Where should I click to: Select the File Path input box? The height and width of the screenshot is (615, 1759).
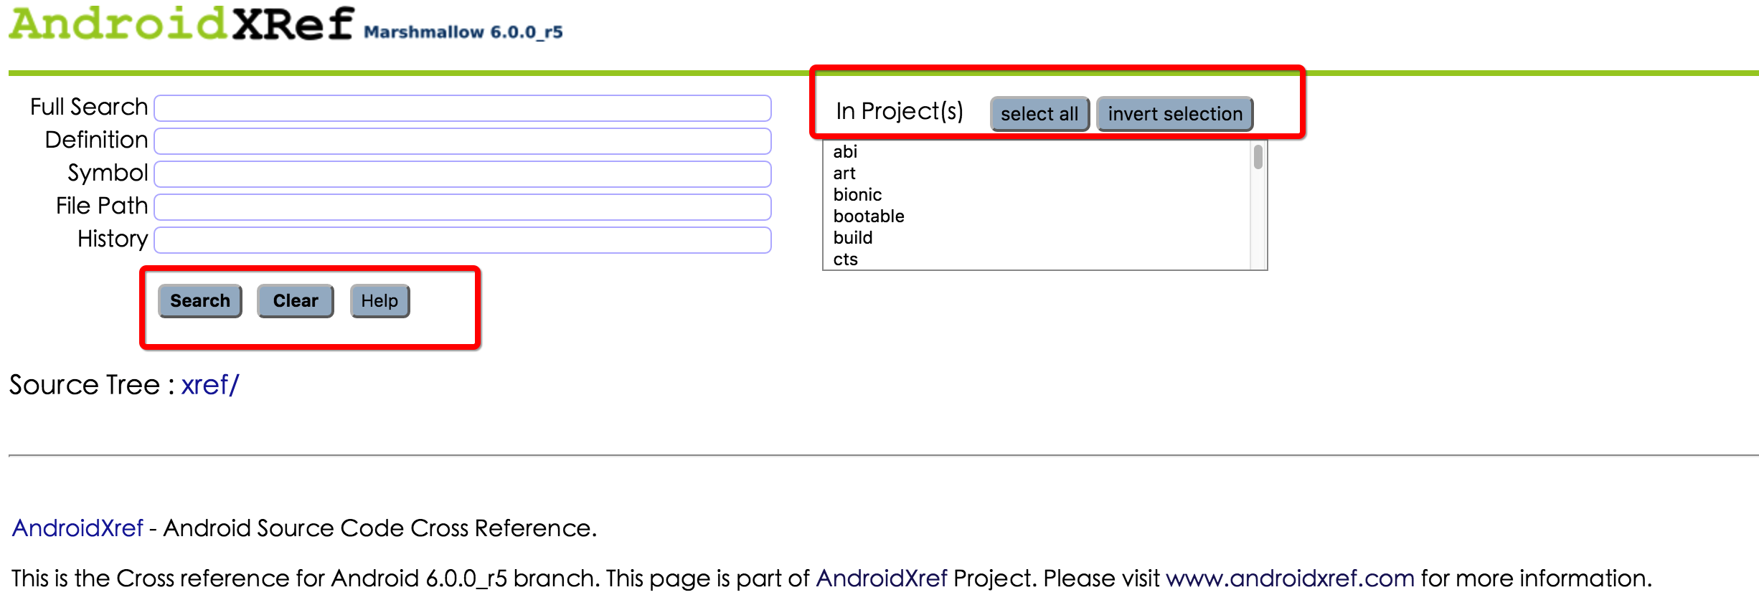tap(463, 207)
